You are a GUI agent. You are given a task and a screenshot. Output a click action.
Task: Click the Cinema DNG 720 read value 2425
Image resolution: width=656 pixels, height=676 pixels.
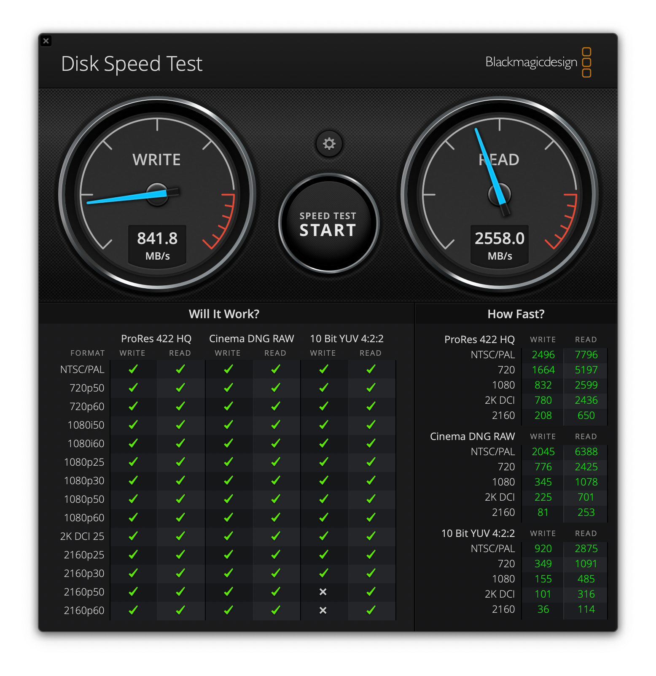[586, 467]
